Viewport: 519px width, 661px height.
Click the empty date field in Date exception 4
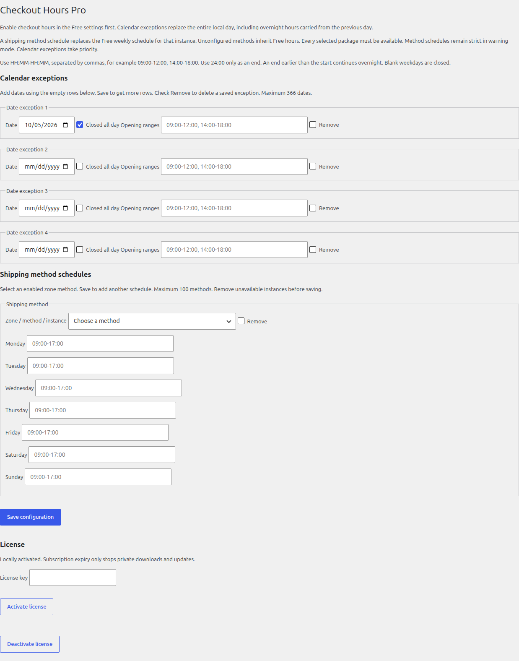[x=47, y=250]
